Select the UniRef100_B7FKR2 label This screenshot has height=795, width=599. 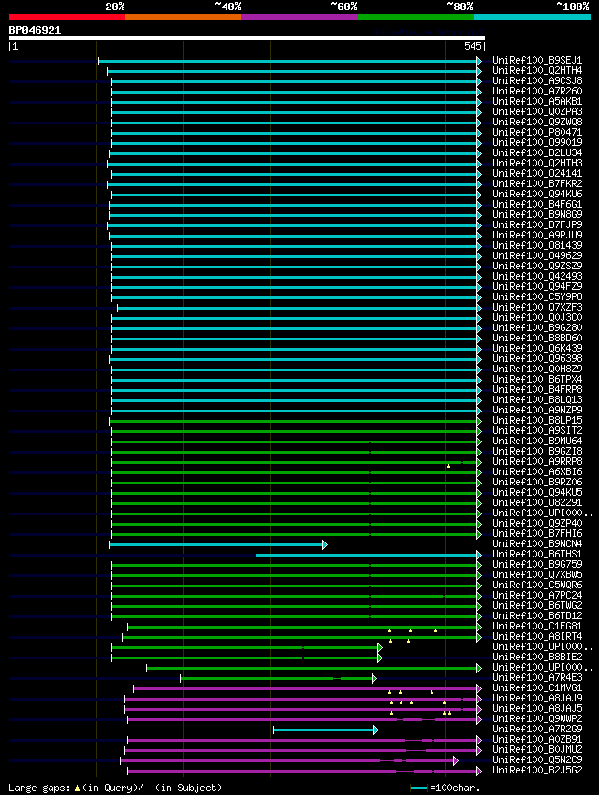pyautogui.click(x=537, y=183)
